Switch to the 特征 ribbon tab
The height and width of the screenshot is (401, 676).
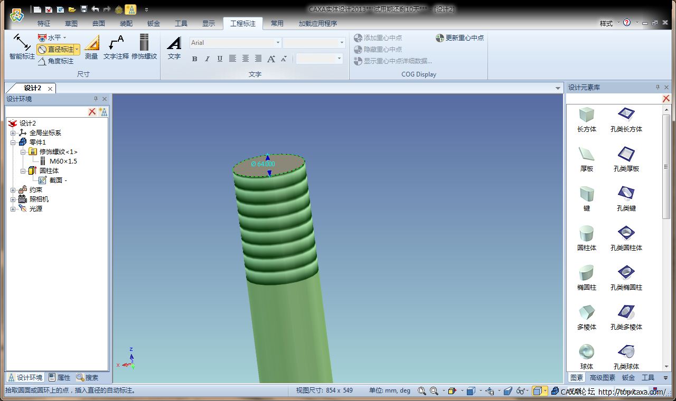click(x=44, y=24)
